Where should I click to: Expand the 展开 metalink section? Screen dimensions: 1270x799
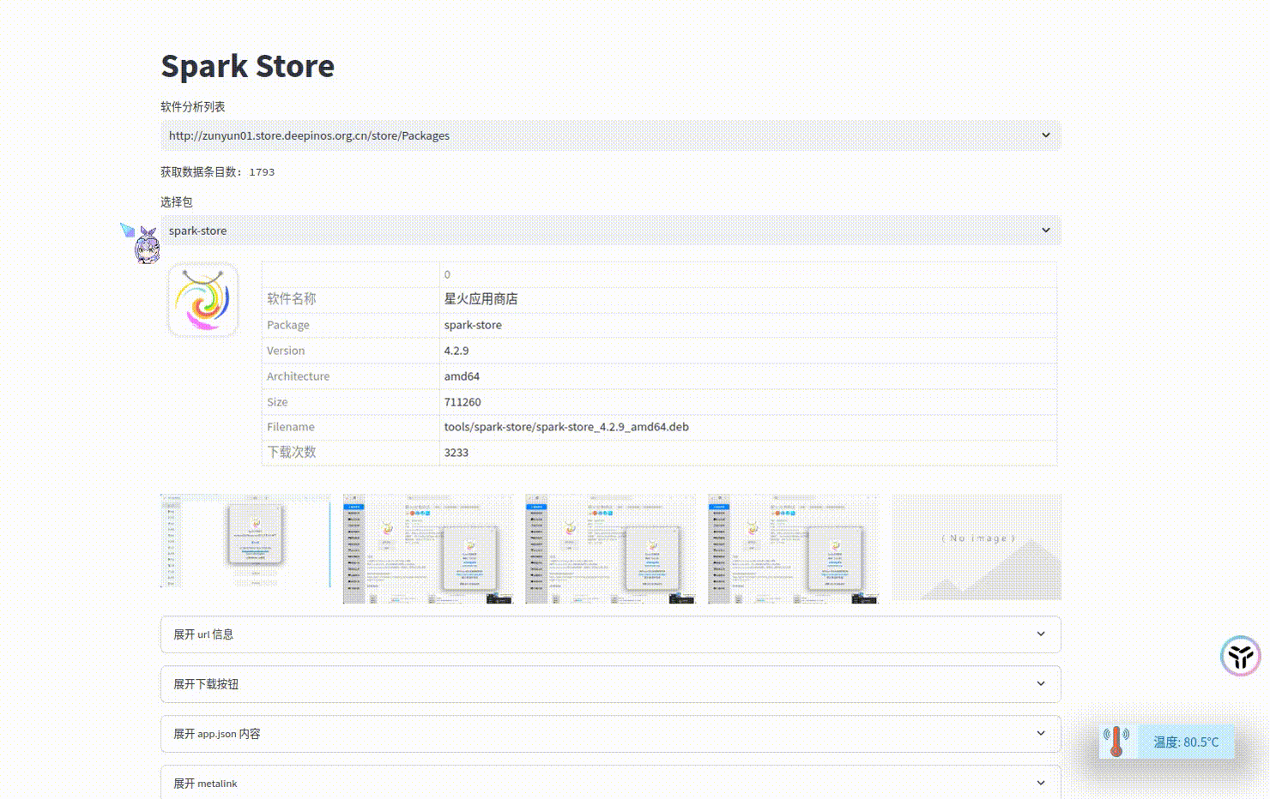(x=611, y=783)
